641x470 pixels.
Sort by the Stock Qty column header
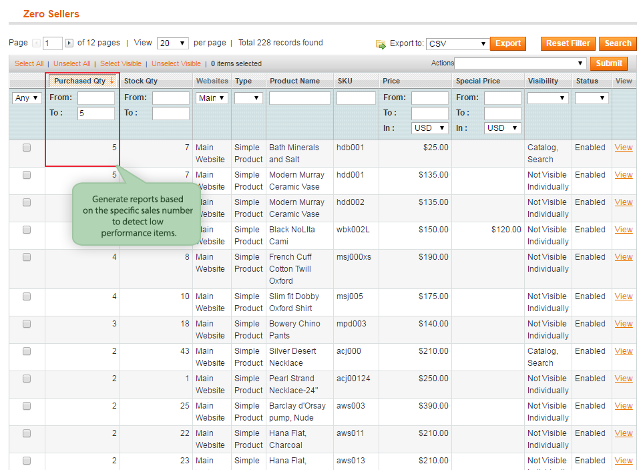(x=141, y=81)
